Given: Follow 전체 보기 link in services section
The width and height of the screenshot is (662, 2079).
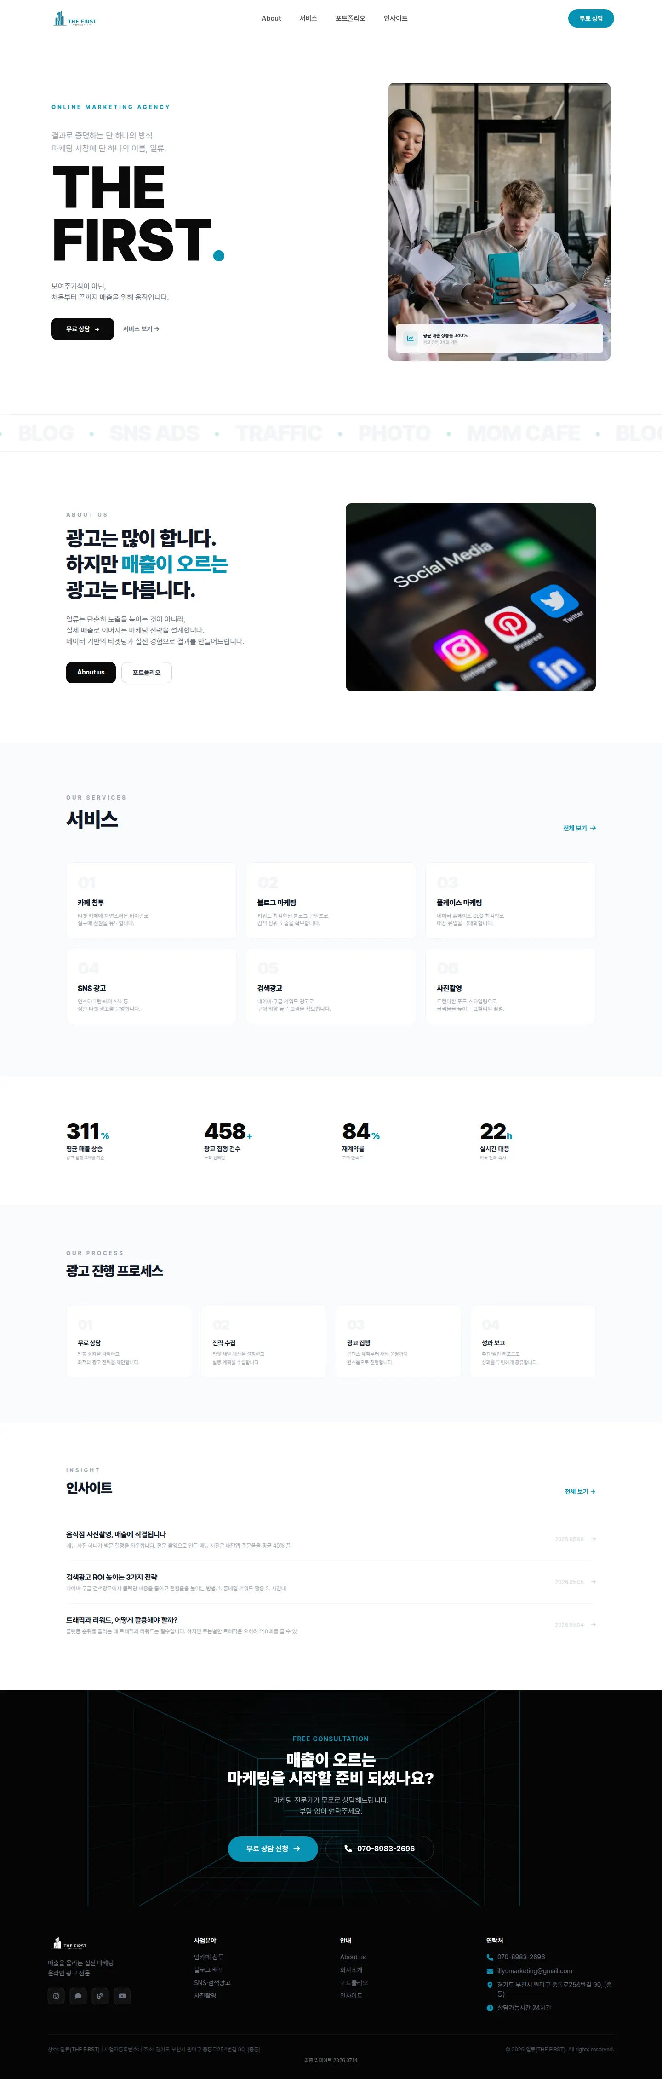Looking at the screenshot, I should (579, 828).
